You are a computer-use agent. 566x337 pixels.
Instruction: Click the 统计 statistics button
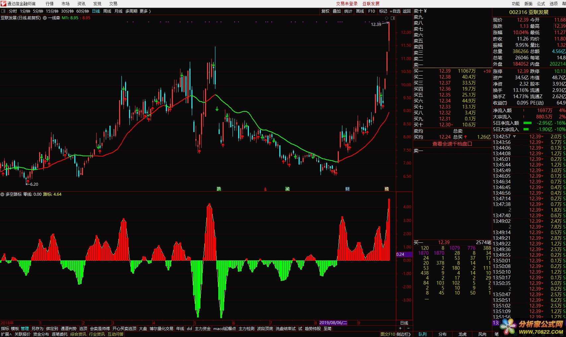click(x=348, y=11)
